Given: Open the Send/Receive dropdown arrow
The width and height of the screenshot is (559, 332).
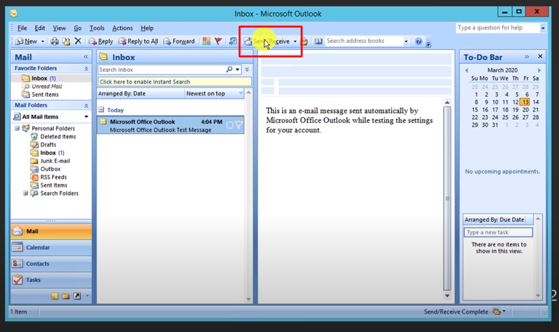Looking at the screenshot, I should [295, 41].
